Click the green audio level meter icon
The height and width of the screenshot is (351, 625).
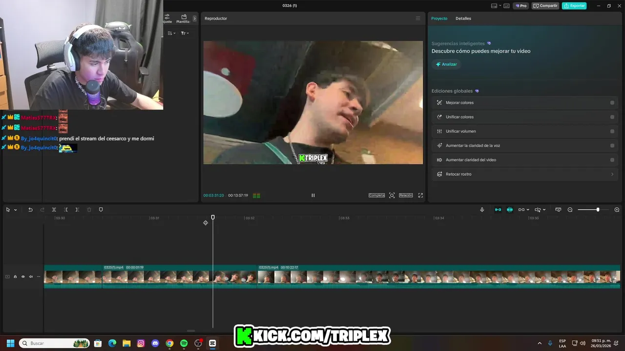[x=256, y=195]
